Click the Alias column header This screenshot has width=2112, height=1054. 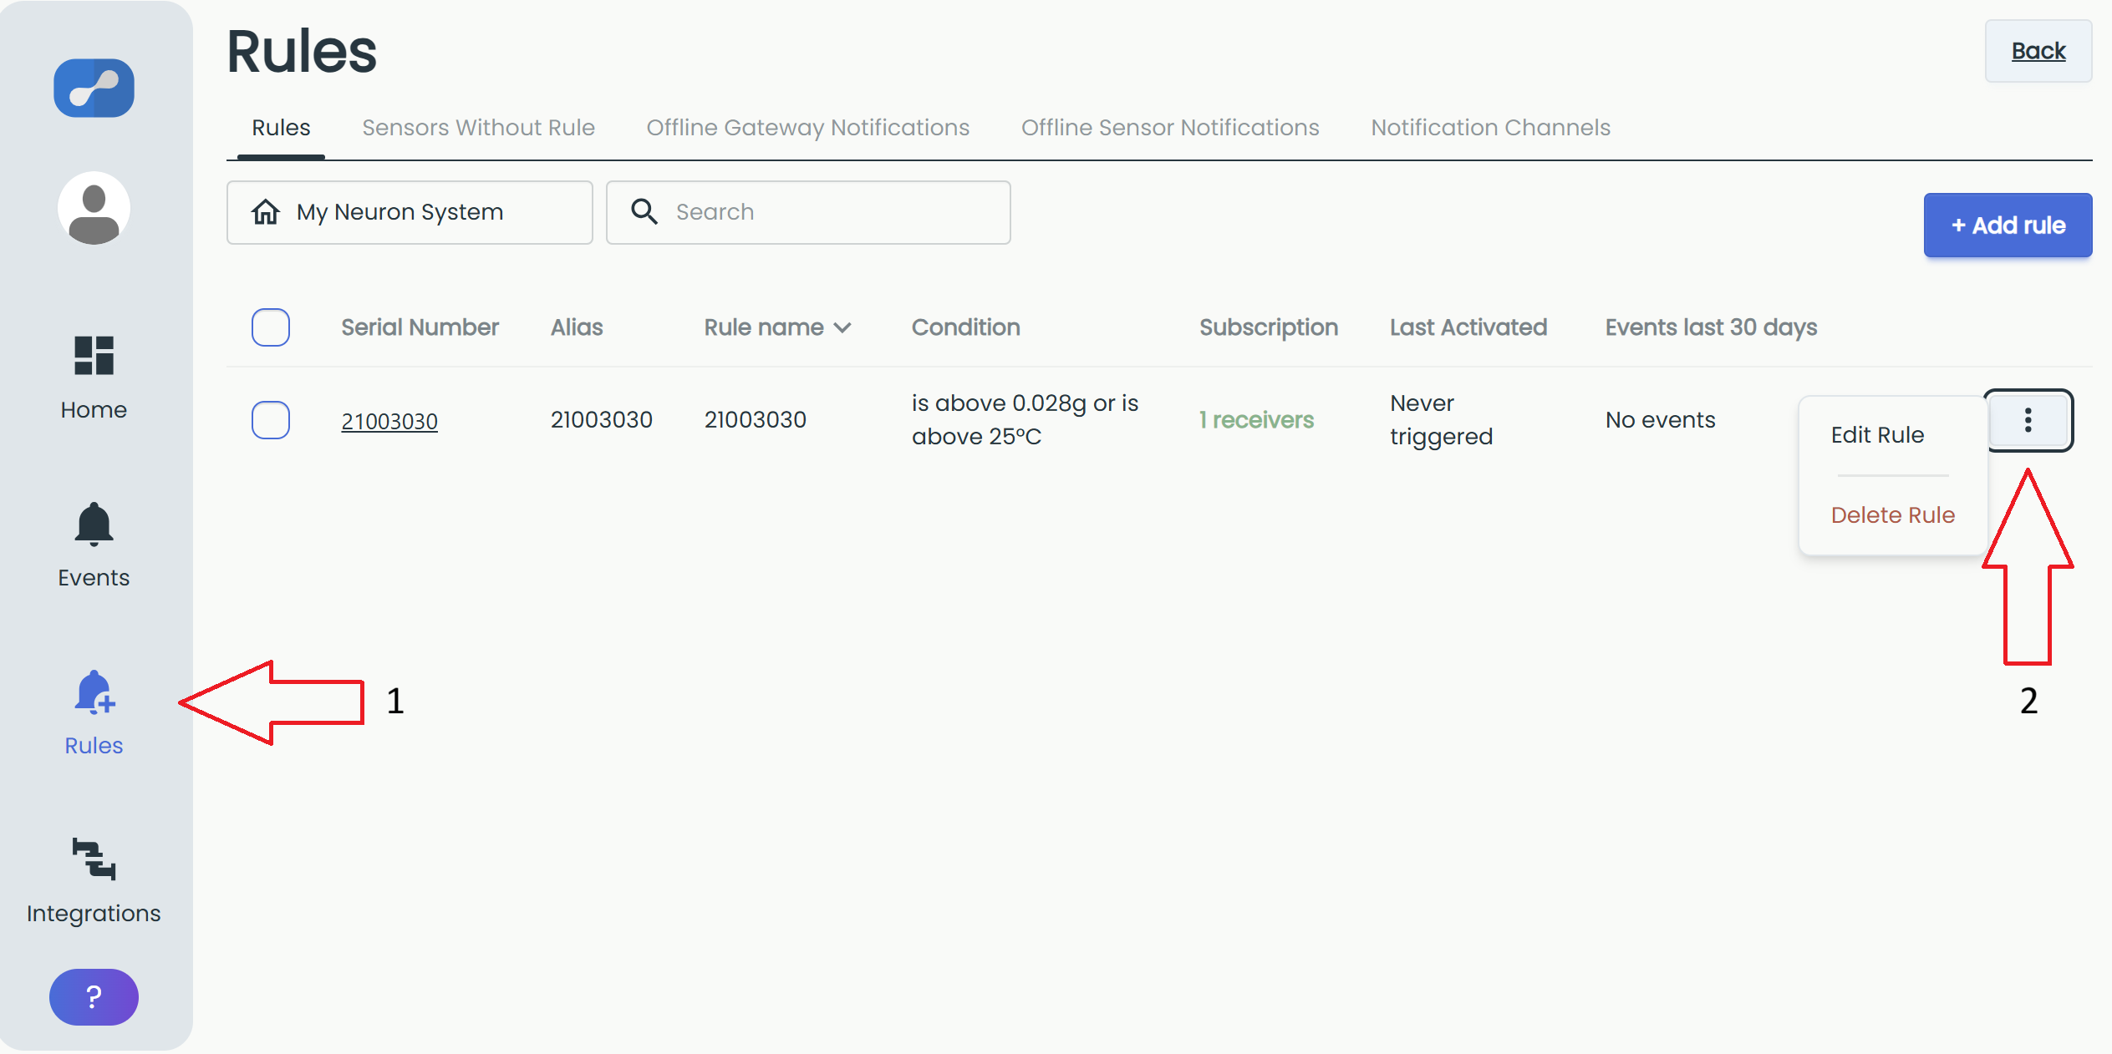577,327
